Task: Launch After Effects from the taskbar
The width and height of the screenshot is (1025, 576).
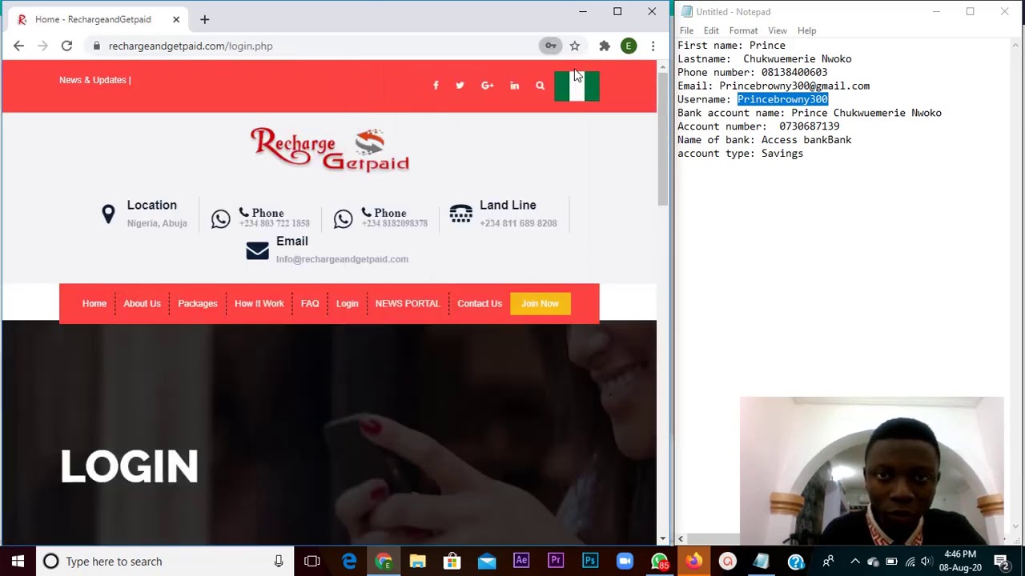Action: pos(521,561)
